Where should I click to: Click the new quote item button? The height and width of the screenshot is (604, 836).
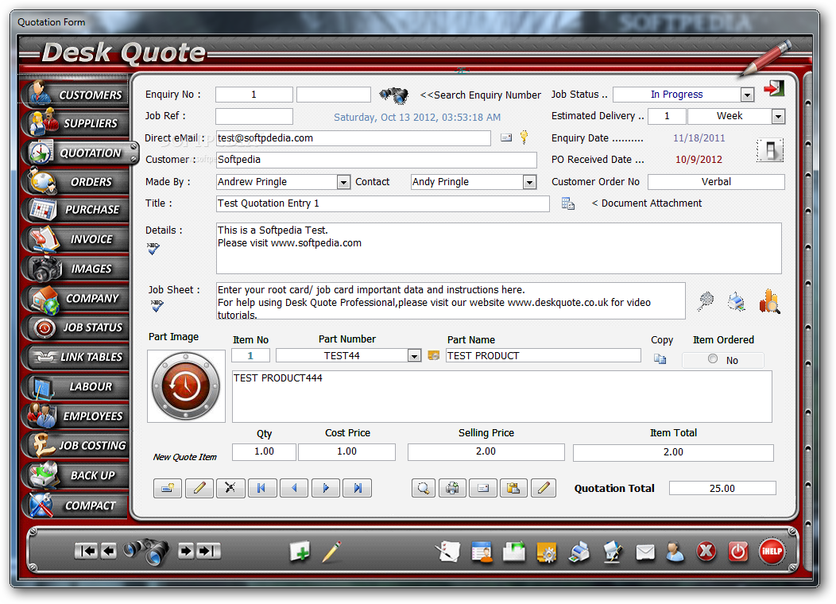[168, 488]
